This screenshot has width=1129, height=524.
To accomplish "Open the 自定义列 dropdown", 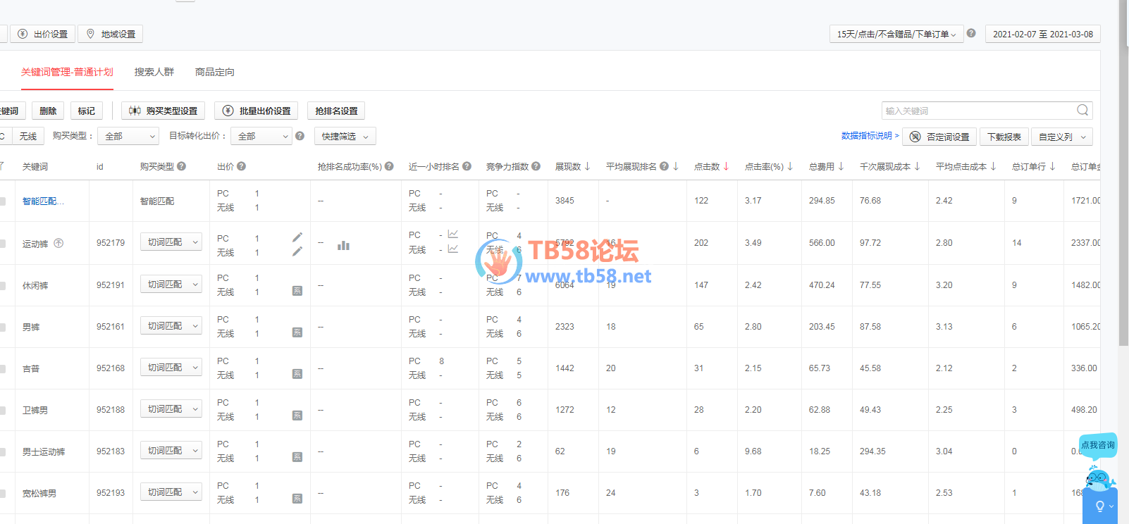I will coord(1061,137).
